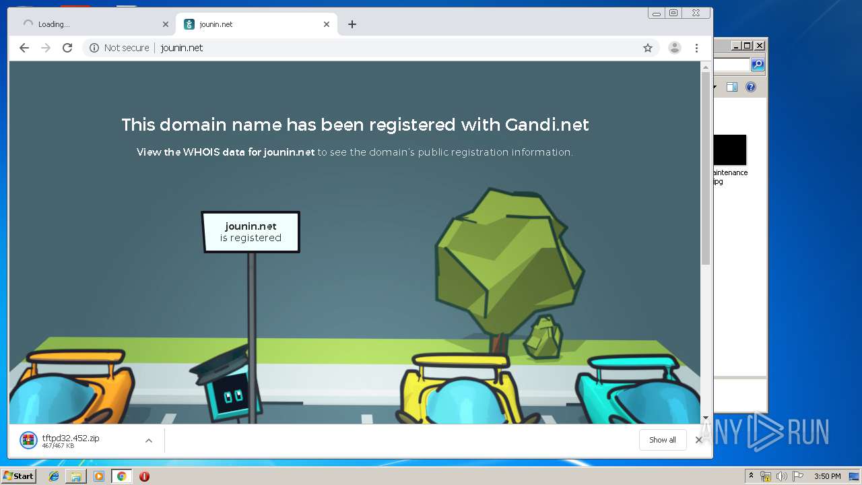Screen dimensions: 862x485
Task: Bookmark this page with the star
Action: [648, 48]
